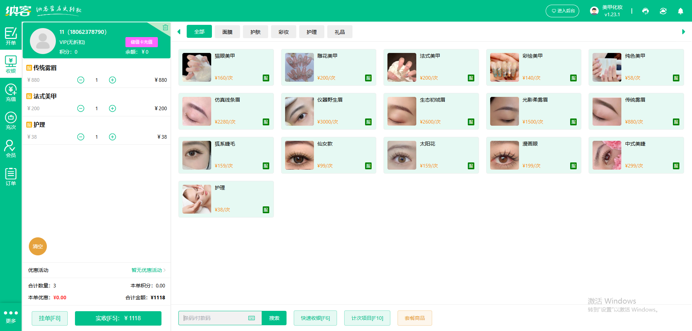Click the 储值卡充值 button
This screenshot has height=331, width=692.
point(142,42)
